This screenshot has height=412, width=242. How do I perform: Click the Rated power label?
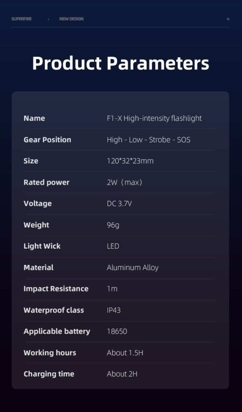[47, 182]
